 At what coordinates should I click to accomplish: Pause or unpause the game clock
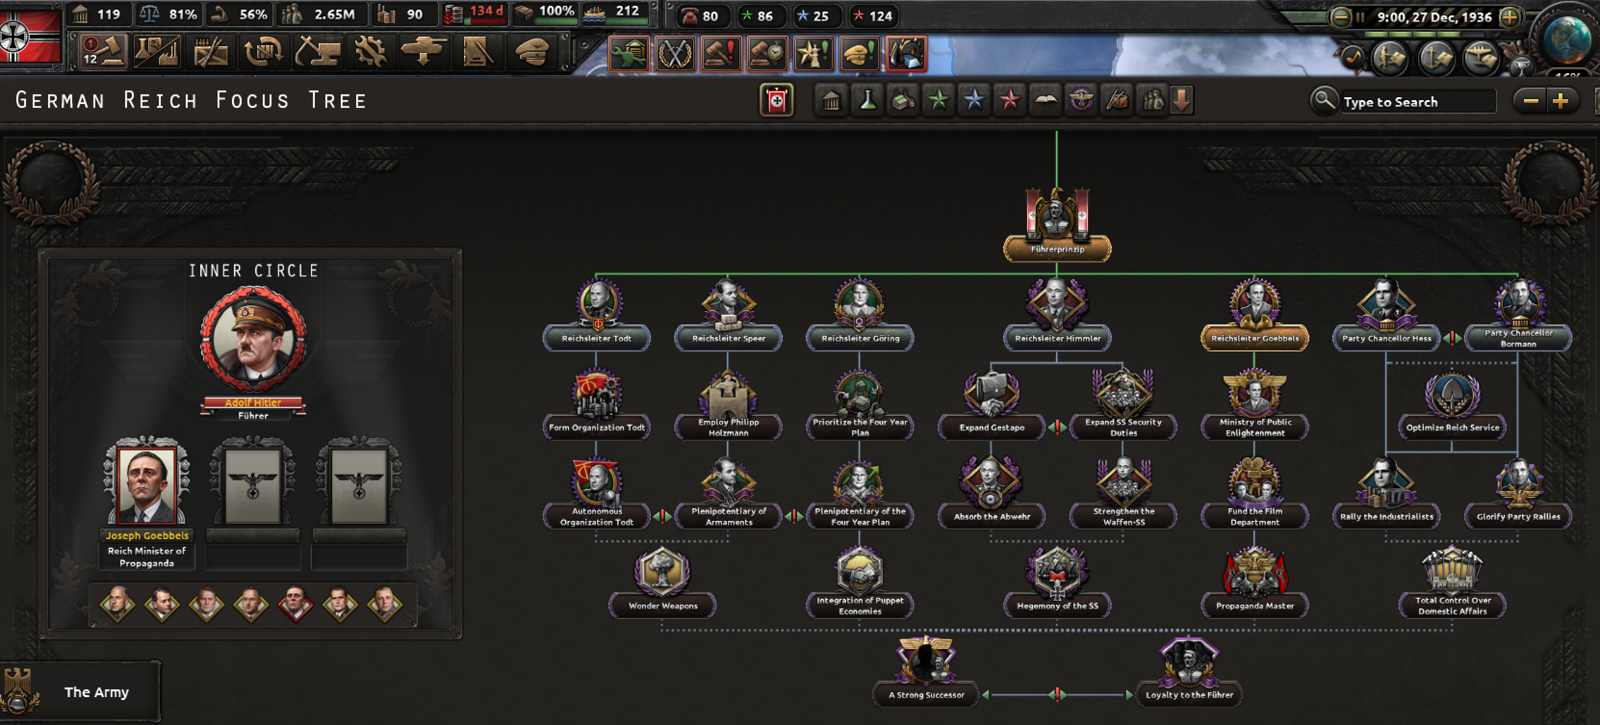click(x=1360, y=17)
